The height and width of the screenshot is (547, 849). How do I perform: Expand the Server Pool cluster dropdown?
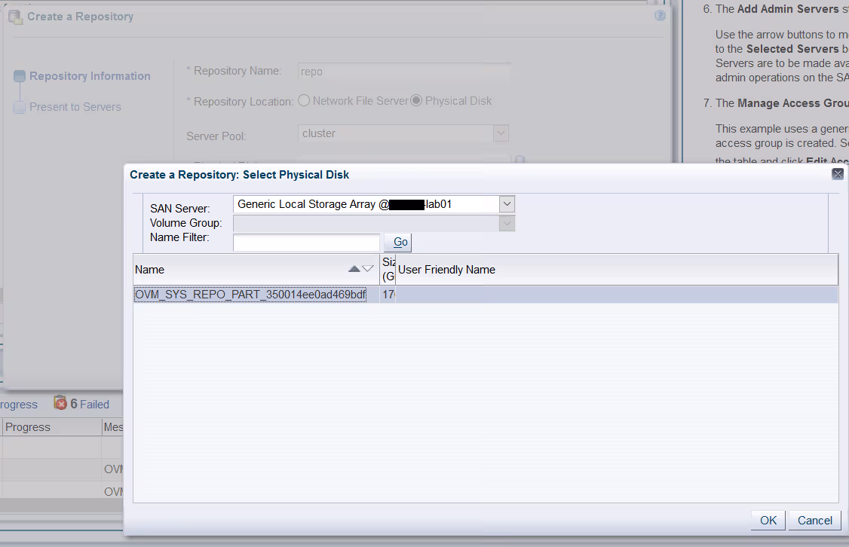501,133
